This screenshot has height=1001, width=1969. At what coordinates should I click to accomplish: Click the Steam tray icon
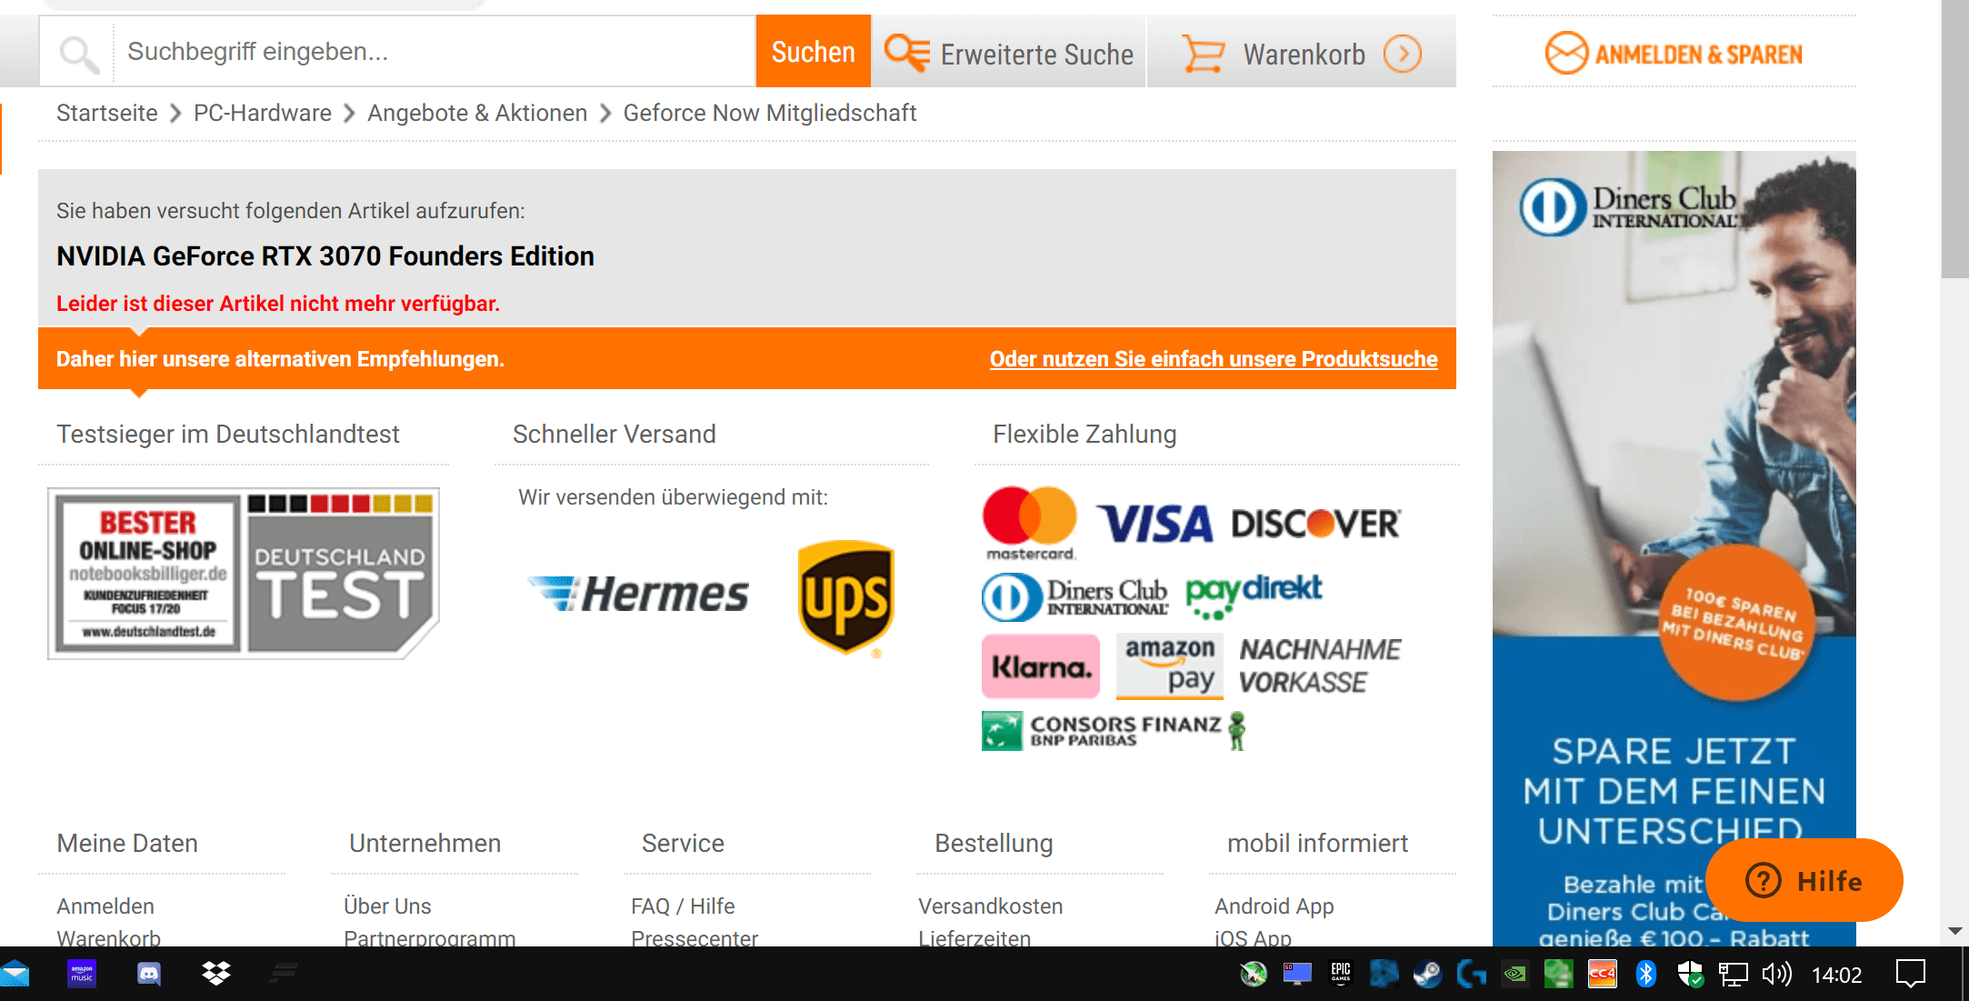pyautogui.click(x=1428, y=975)
